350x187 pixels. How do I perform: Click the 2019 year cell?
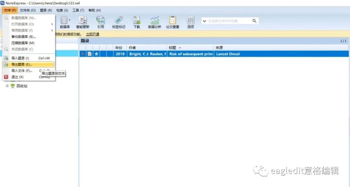(x=120, y=54)
